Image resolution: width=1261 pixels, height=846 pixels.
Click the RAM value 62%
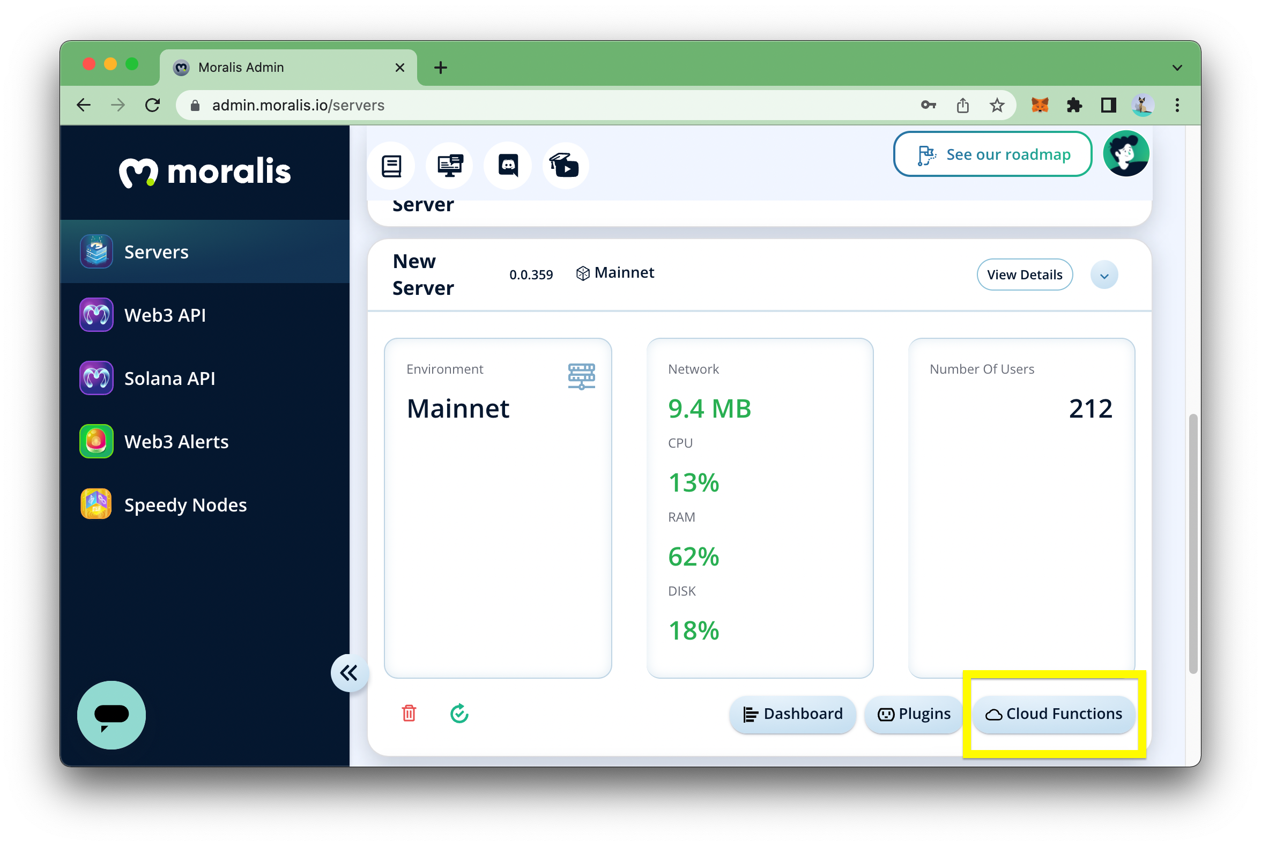(693, 556)
